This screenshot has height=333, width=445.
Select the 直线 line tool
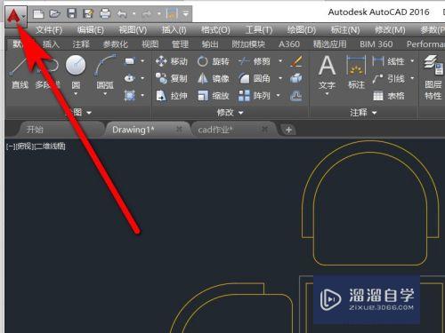coord(20,73)
